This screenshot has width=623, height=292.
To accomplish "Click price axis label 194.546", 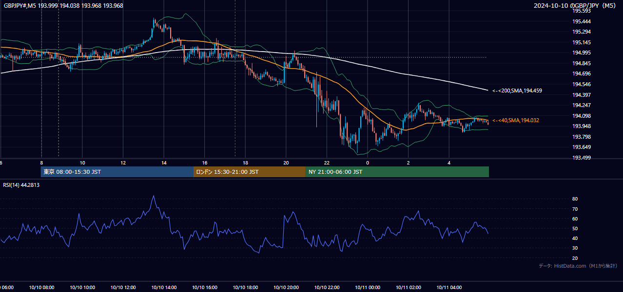I will tap(582, 84).
